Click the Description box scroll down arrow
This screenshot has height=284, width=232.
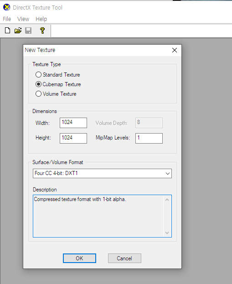point(167,233)
